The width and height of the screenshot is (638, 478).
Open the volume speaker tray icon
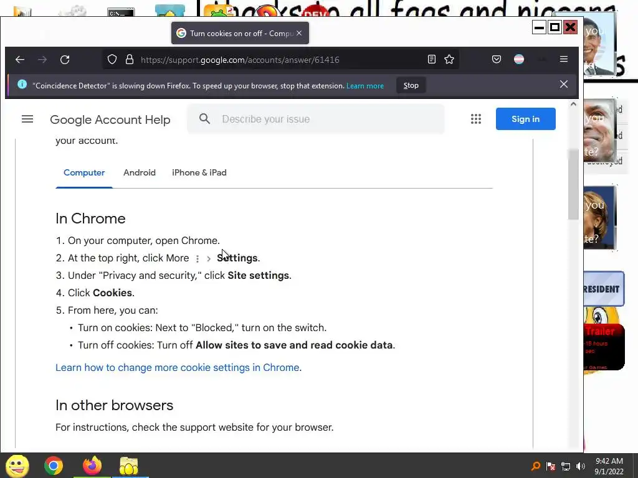tap(581, 466)
